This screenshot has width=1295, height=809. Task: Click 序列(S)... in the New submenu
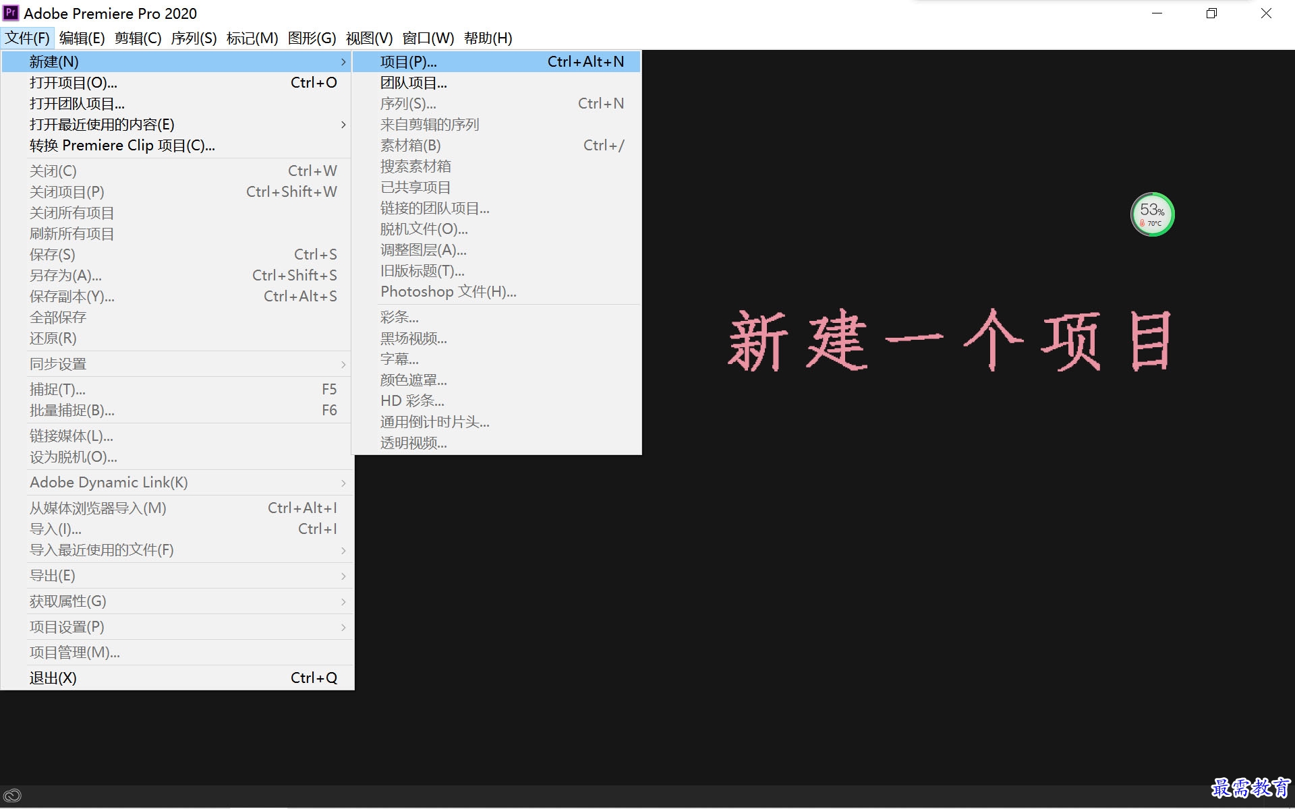point(496,103)
